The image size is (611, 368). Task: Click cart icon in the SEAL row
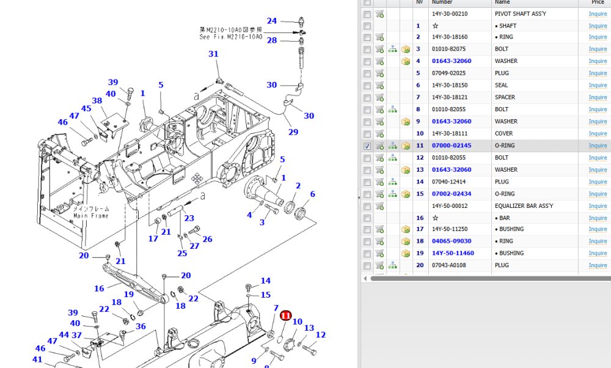[x=379, y=86]
